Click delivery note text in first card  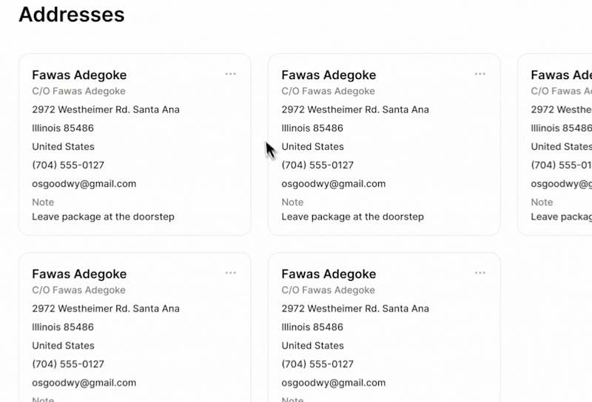pos(103,217)
